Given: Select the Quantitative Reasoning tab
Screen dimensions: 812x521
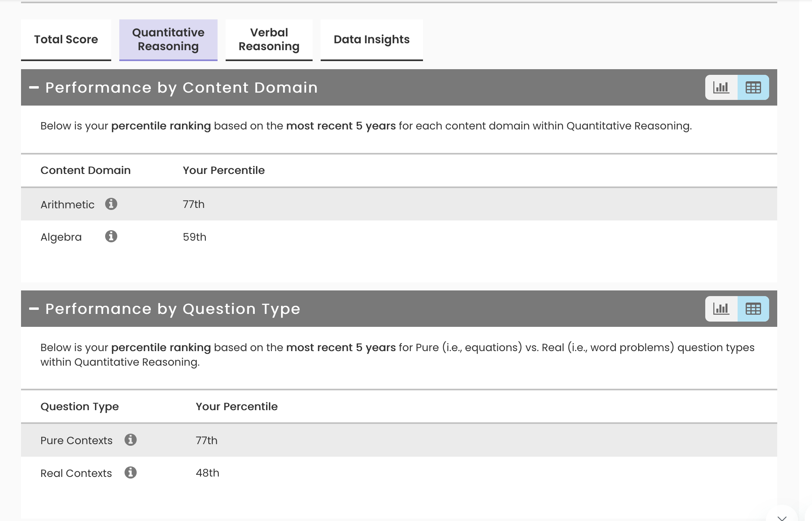Looking at the screenshot, I should click(x=168, y=40).
